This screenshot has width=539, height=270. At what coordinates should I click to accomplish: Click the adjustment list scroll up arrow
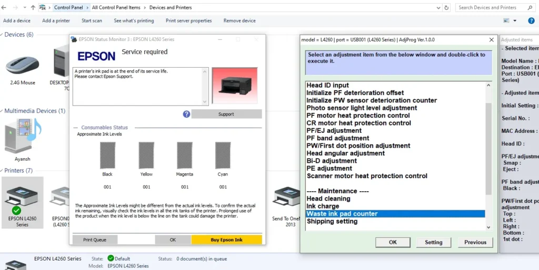(488, 85)
